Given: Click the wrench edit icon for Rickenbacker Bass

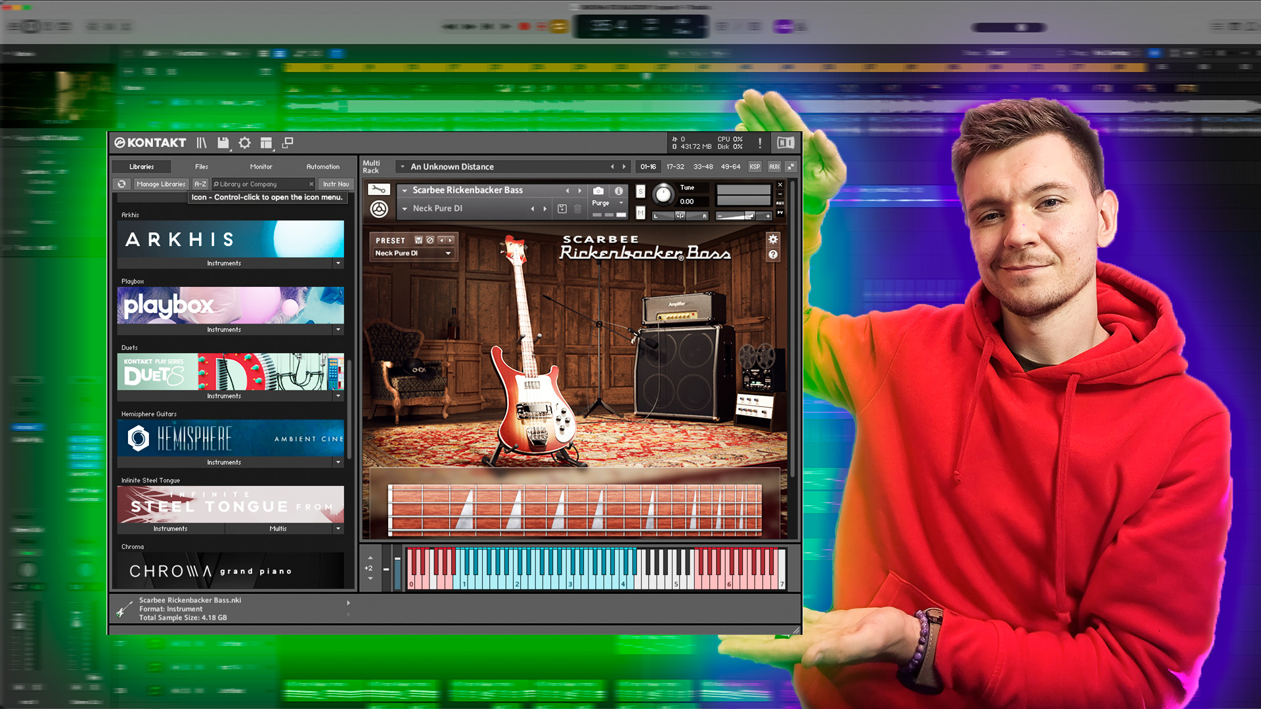Looking at the screenshot, I should point(378,190).
